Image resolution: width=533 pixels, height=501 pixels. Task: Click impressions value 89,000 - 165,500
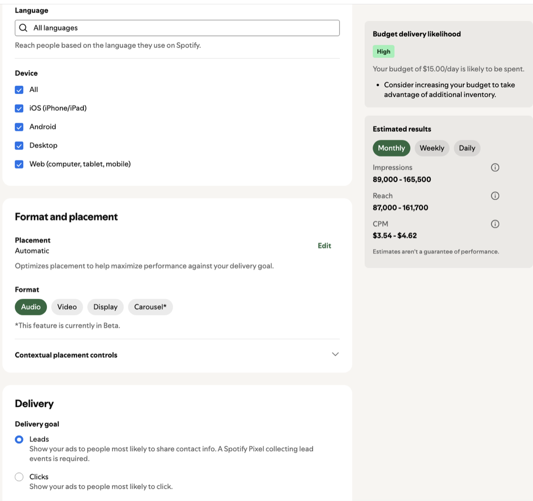point(402,179)
